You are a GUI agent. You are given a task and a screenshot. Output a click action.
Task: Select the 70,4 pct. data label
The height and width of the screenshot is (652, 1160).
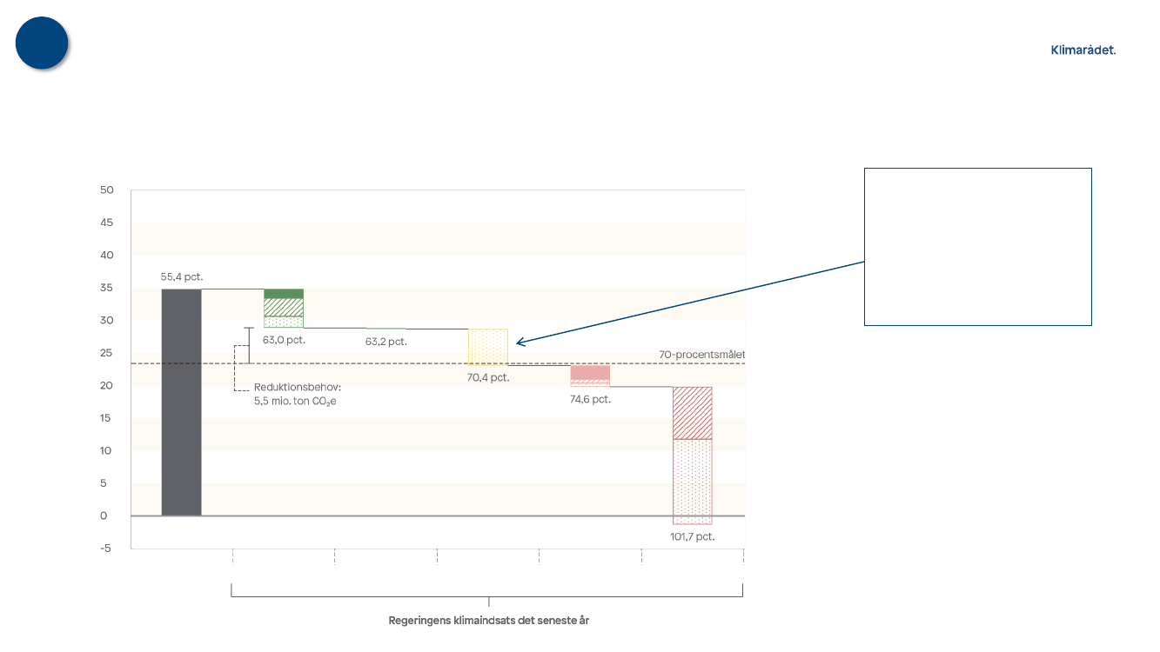point(487,377)
